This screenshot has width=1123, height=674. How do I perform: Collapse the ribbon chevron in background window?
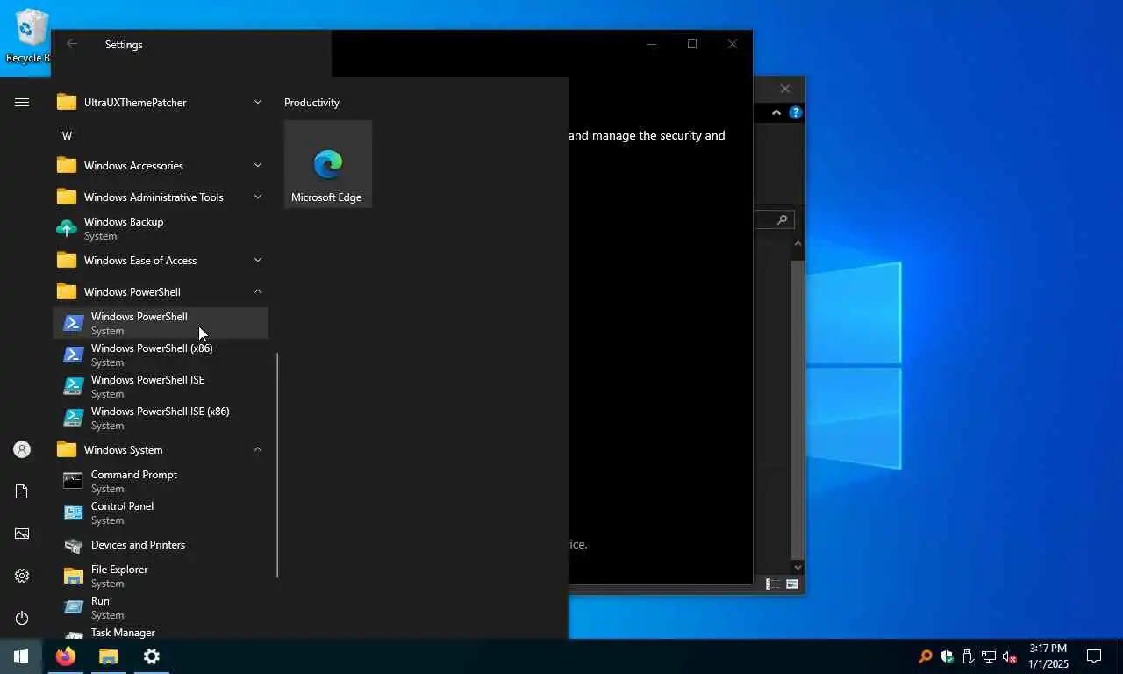coord(776,112)
